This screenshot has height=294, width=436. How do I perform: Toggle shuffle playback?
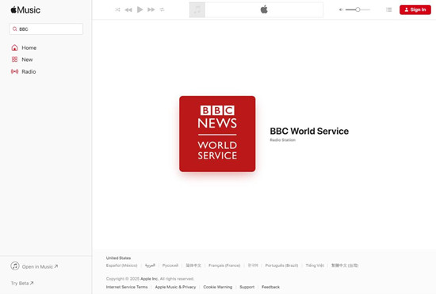pos(117,10)
